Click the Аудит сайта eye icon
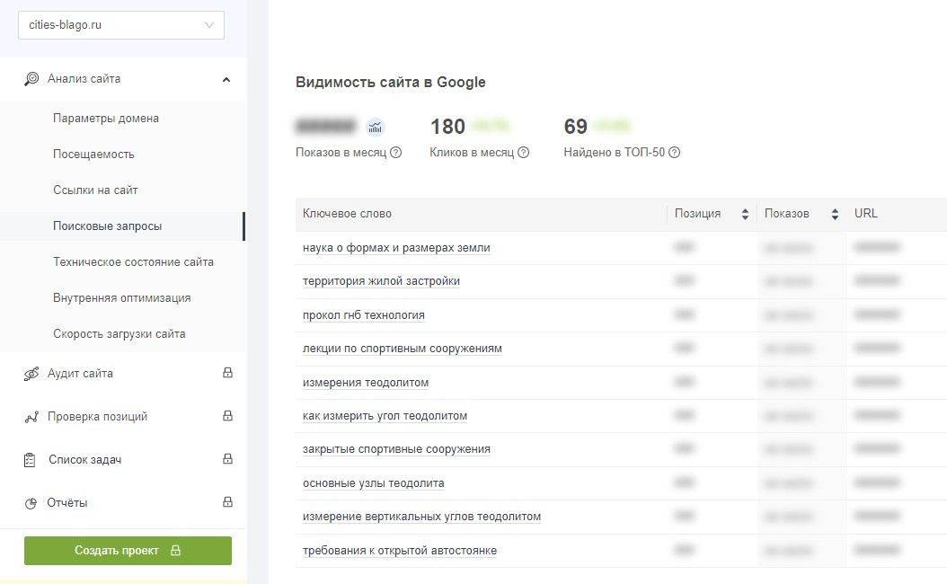This screenshot has width=947, height=584. 31,374
